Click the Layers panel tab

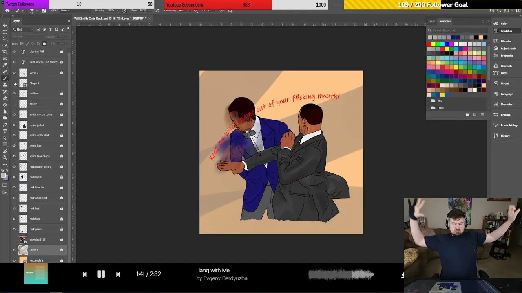coord(16,21)
